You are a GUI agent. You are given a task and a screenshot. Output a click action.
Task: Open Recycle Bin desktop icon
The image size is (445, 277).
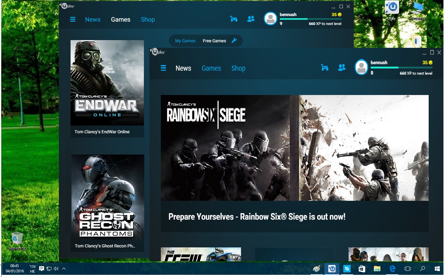coord(17,241)
